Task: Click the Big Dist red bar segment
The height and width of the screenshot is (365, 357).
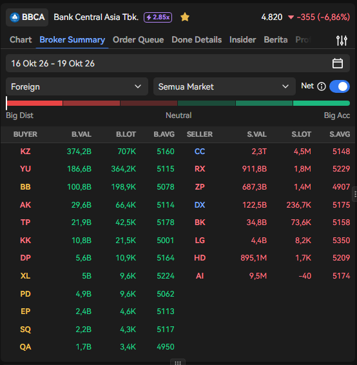Action: [x=35, y=103]
